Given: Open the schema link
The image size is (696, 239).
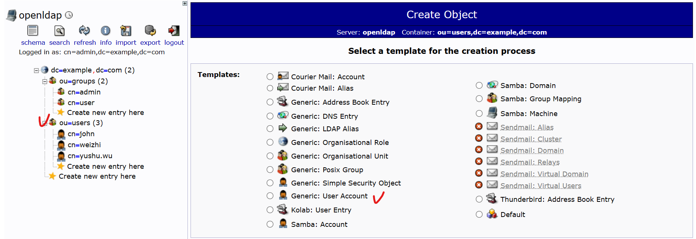Looking at the screenshot, I should coord(33,42).
